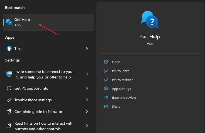Open the Get Help best match result
This screenshot has width=205, height=133.
(x=48, y=22)
